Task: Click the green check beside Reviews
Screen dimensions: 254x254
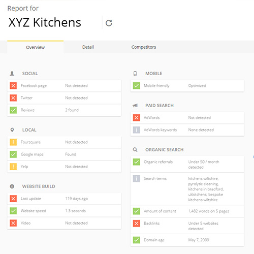Action: click(13, 110)
